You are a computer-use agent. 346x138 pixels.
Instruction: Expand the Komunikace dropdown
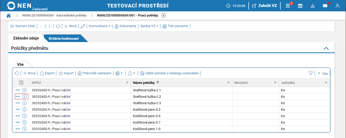click(100, 26)
